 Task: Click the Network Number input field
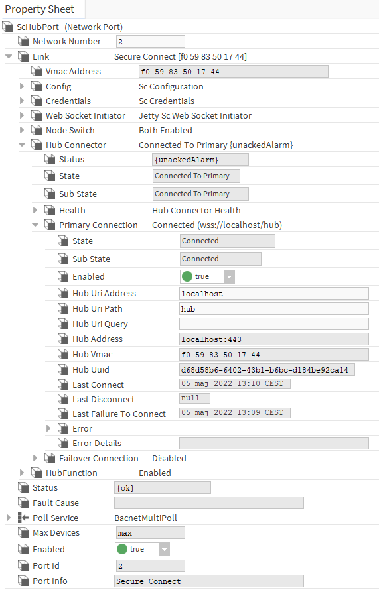pyautogui.click(x=151, y=42)
